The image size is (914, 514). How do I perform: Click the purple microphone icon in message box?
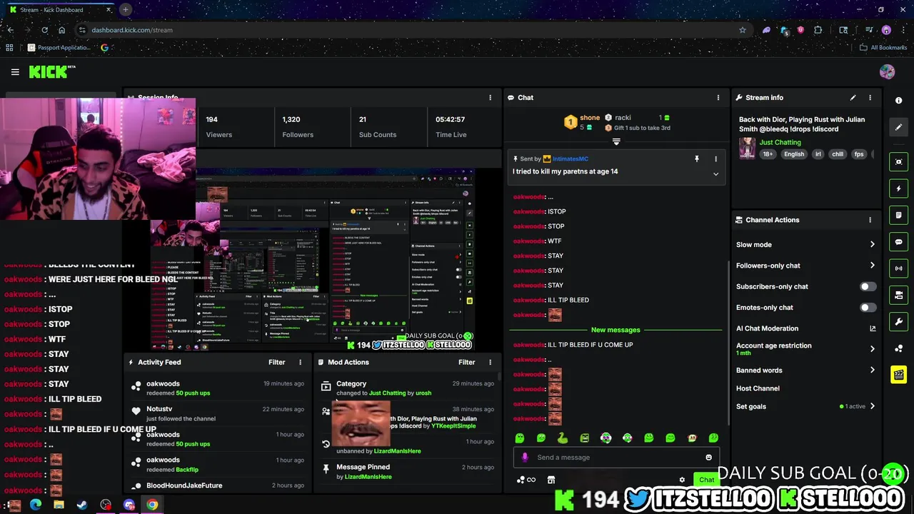525,458
